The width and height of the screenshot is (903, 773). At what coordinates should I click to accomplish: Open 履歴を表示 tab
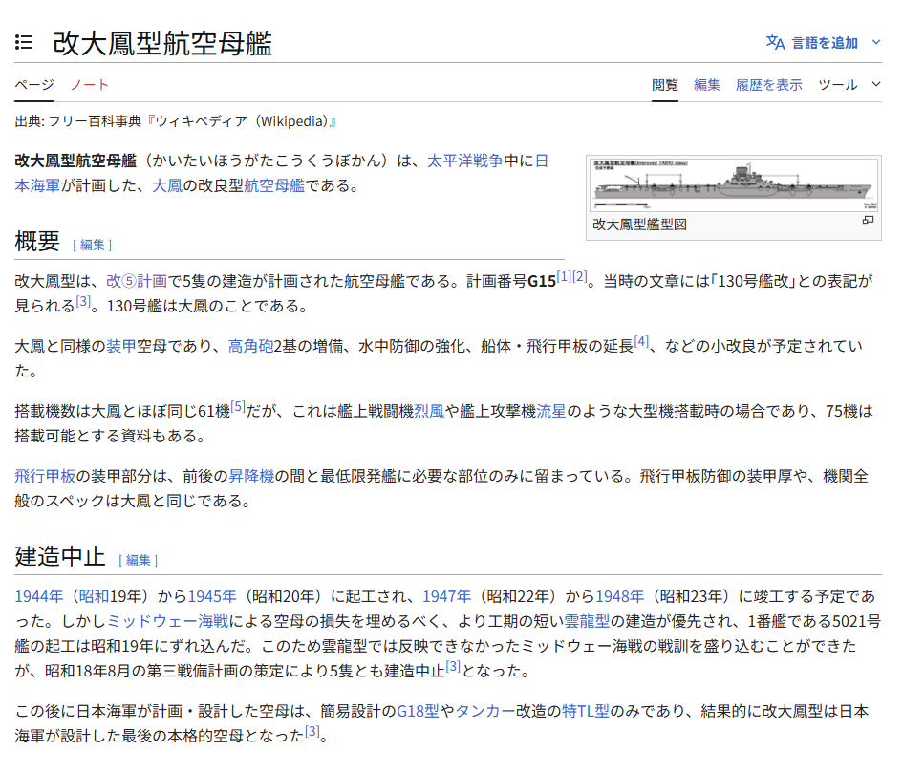(x=768, y=84)
